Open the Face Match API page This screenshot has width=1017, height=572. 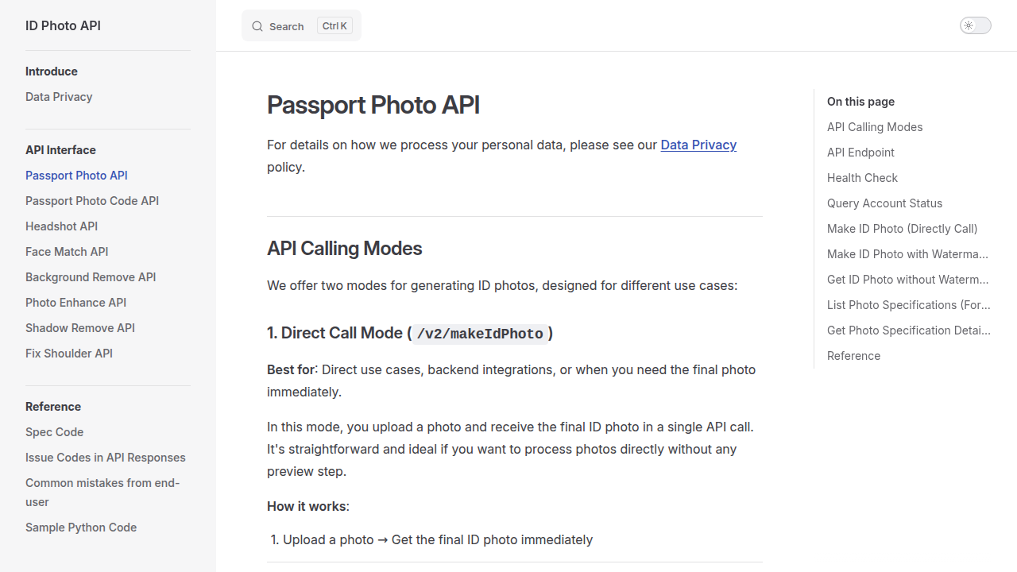click(x=67, y=252)
